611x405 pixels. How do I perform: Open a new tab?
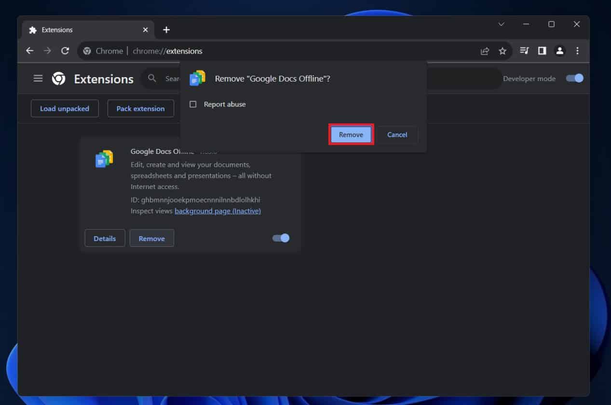click(x=166, y=30)
